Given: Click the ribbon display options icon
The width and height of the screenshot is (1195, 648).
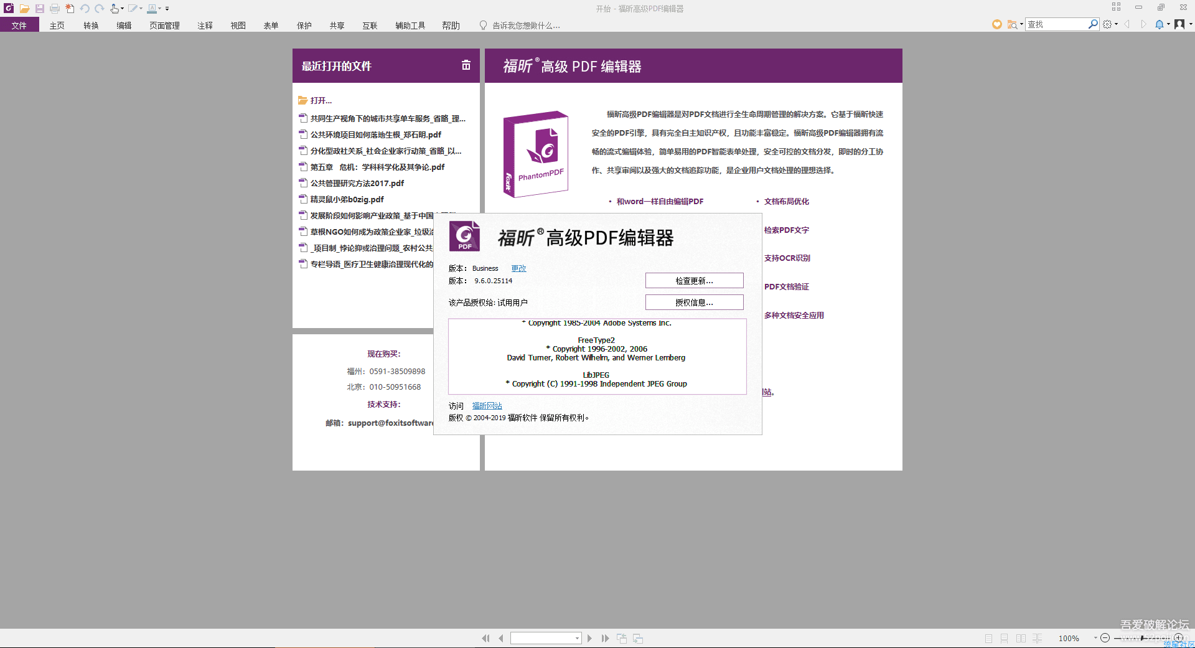Looking at the screenshot, I should coord(1116,7).
